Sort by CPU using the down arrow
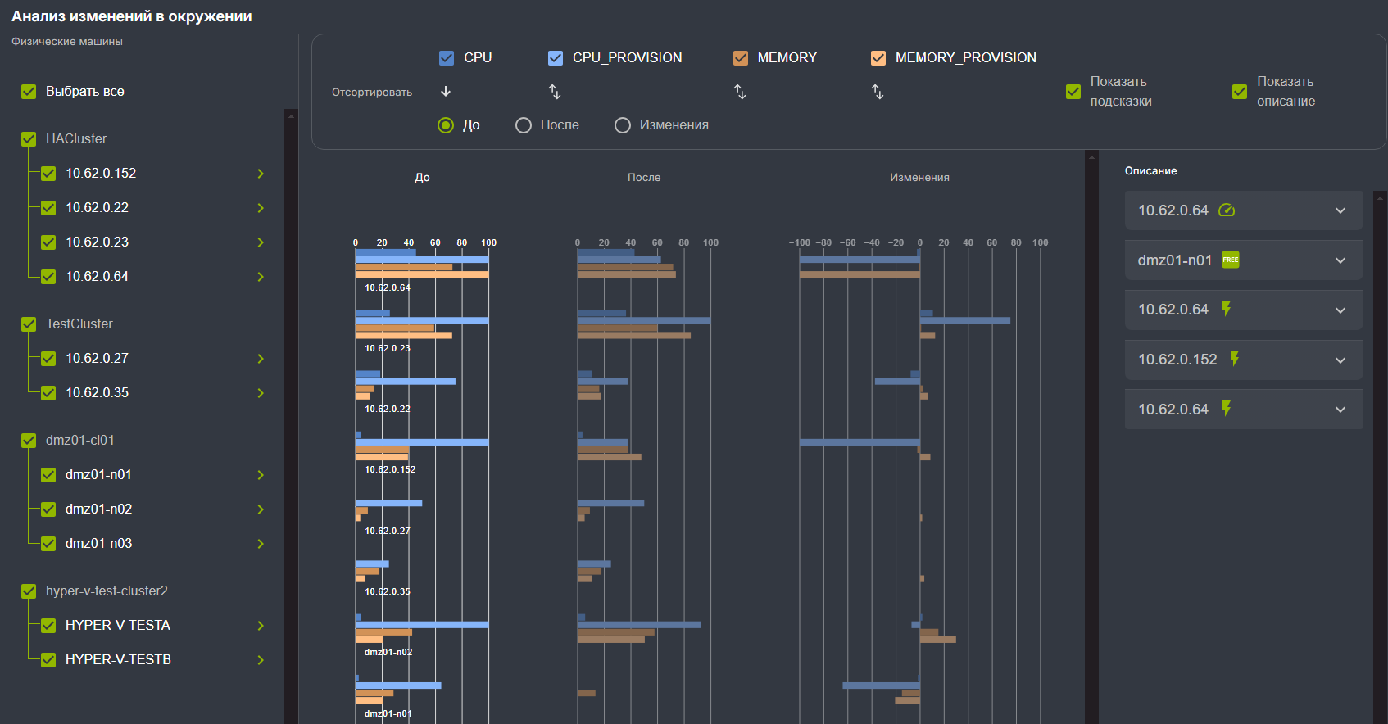This screenshot has width=1388, height=724. [446, 92]
